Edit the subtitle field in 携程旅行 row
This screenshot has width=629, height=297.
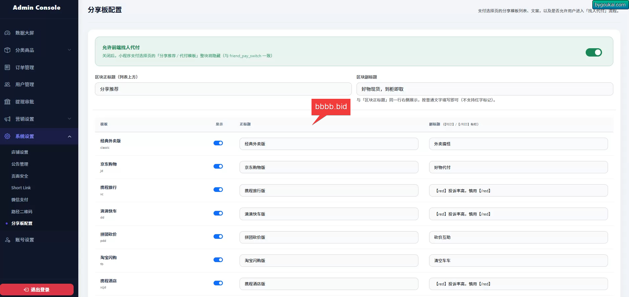click(518, 191)
